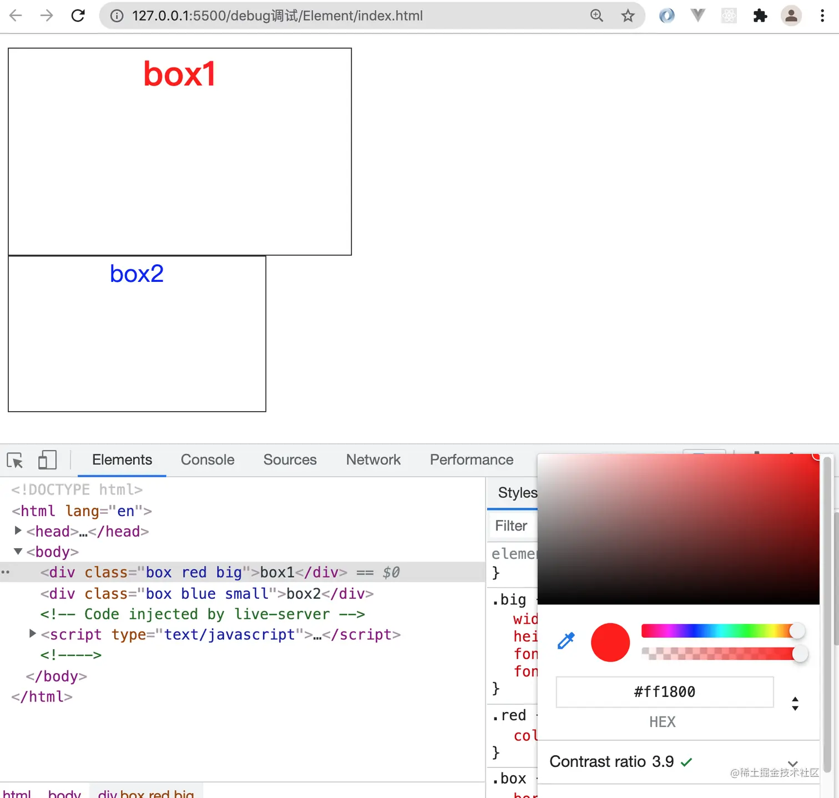Focus the Styles filter field
The height and width of the screenshot is (798, 839).
click(x=513, y=526)
